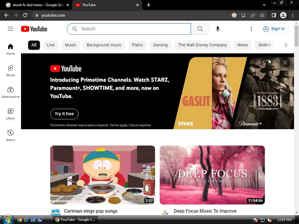The height and width of the screenshot is (224, 299).
Task: Select the Piano filter chip
Action: pyautogui.click(x=137, y=45)
